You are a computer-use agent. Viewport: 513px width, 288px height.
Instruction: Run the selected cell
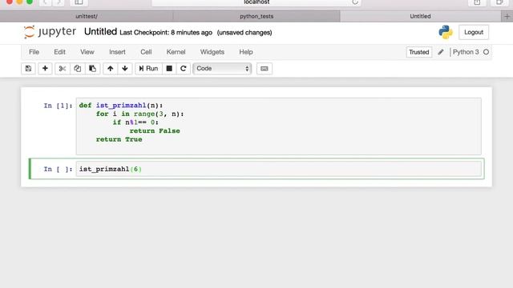pos(148,69)
